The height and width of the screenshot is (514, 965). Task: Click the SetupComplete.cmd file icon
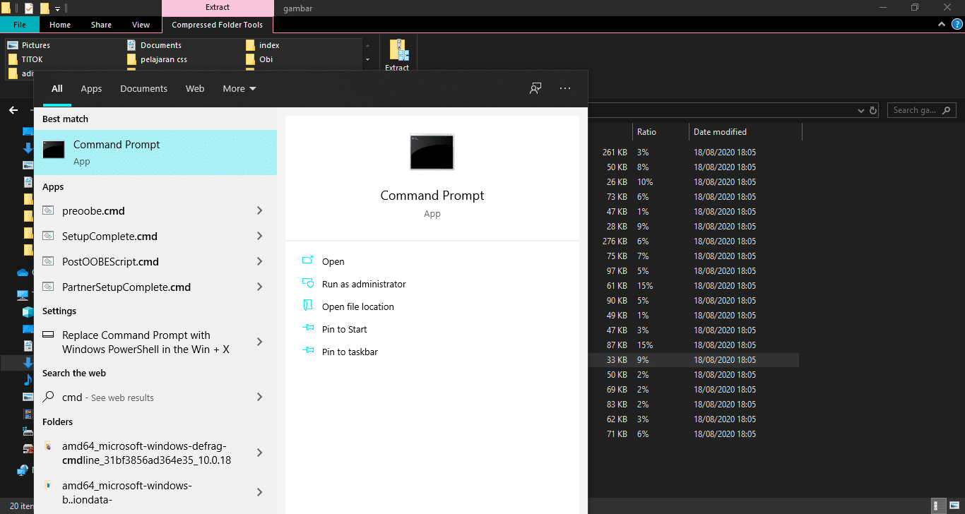coord(48,236)
